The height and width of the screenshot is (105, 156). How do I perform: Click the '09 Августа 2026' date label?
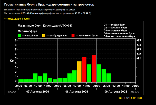pyautogui.click(x=116, y=92)
